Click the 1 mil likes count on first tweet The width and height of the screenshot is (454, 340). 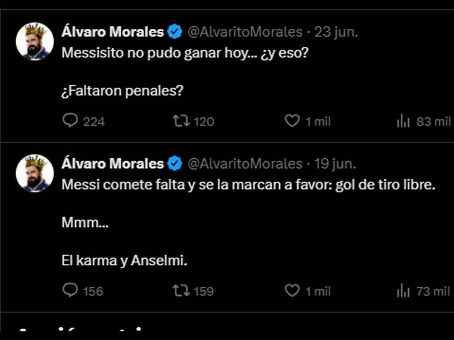318,121
